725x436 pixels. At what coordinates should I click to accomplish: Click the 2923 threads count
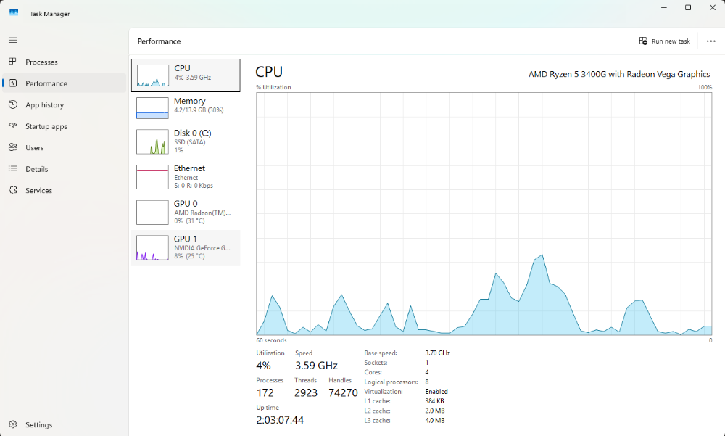pos(306,393)
